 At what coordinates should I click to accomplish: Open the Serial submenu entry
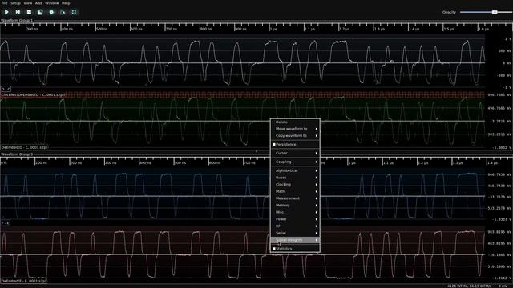tap(295, 233)
